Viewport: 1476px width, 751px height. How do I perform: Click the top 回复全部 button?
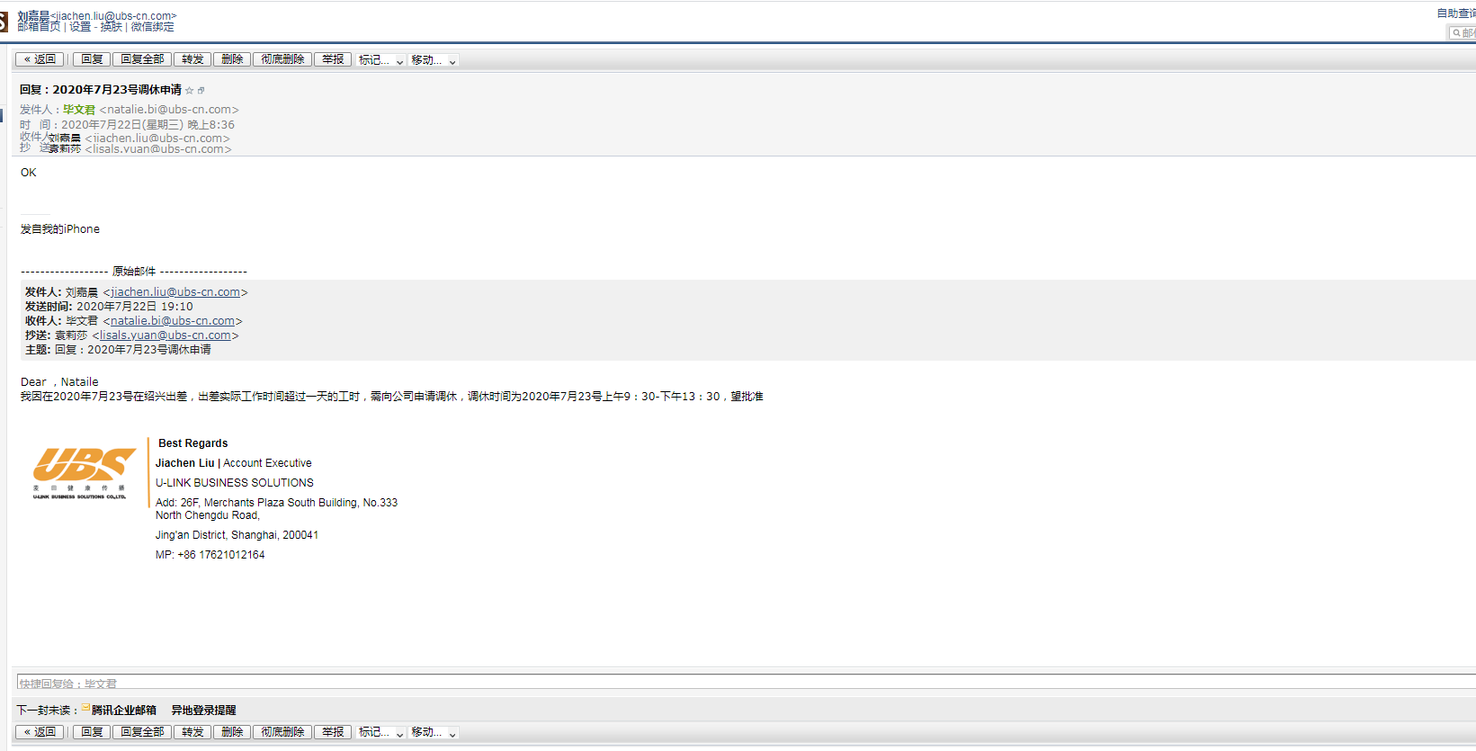[142, 59]
